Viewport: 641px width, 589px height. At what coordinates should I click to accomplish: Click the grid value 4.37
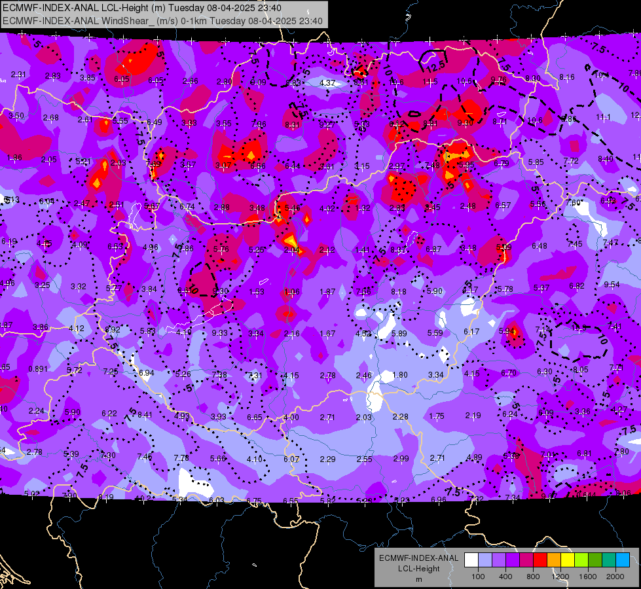(x=327, y=83)
